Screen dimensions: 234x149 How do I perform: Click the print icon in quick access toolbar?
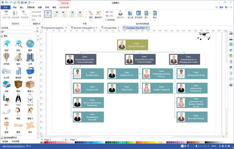click(x=26, y=3)
